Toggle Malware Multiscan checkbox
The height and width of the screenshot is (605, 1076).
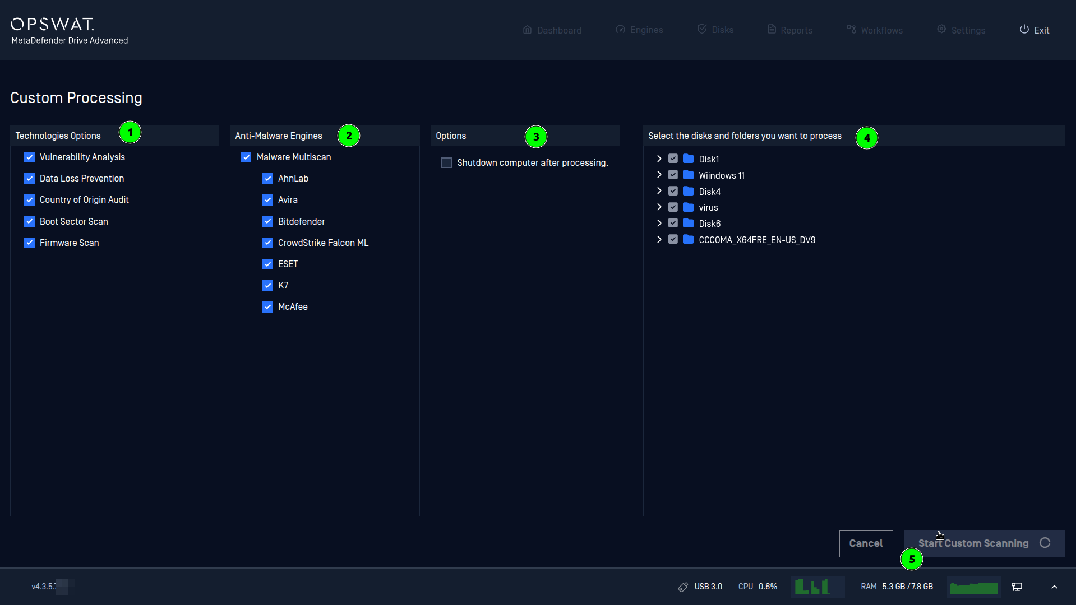(x=246, y=157)
